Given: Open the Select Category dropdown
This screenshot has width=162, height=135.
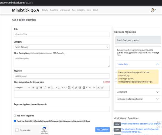Looking at the screenshot, I should click(62, 47).
